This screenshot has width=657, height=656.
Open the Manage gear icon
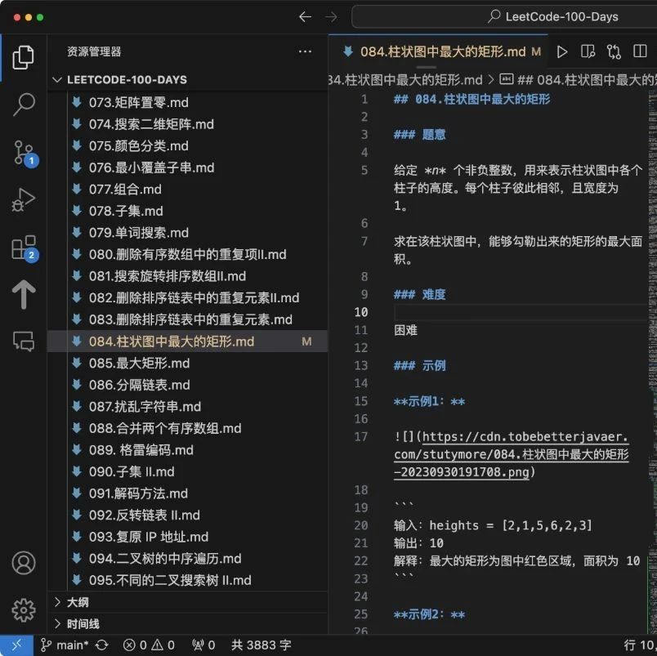coord(24,609)
